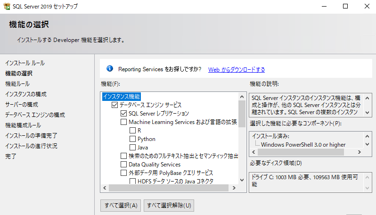Click すべて選択(A) button

[x=121, y=206]
